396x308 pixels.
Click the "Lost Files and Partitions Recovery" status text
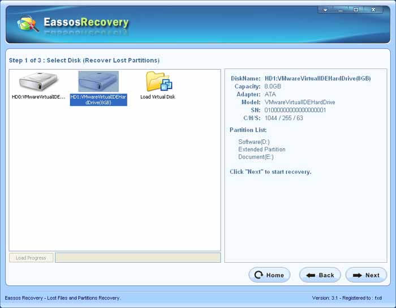point(84,298)
